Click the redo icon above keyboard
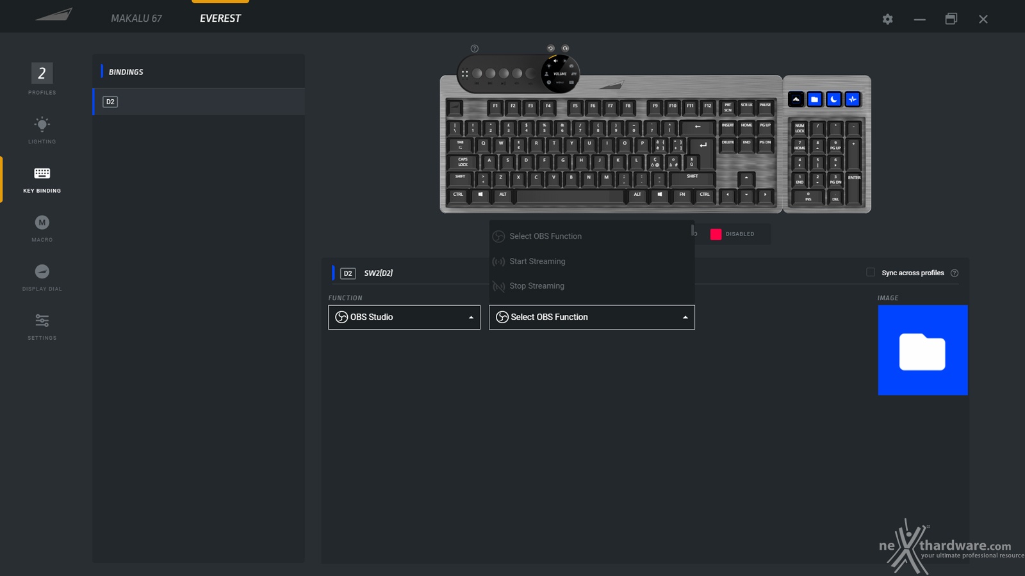 [x=565, y=49]
